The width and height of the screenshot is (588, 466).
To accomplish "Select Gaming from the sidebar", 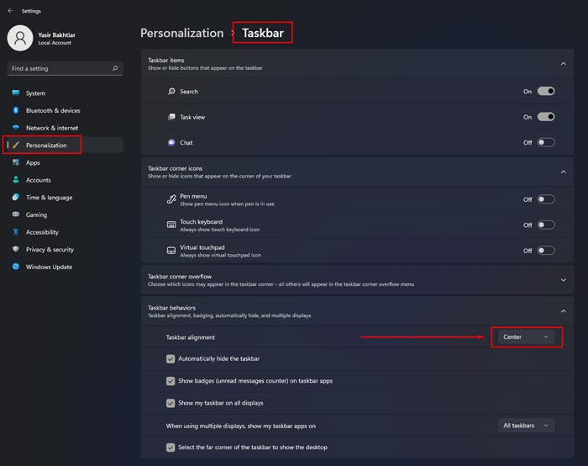I will point(36,214).
